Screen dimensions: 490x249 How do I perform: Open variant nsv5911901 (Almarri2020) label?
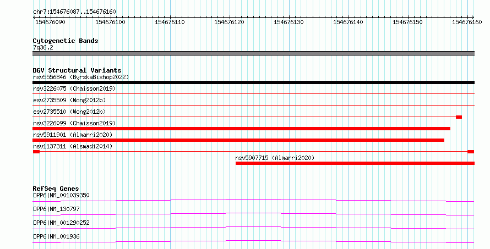tap(73, 135)
